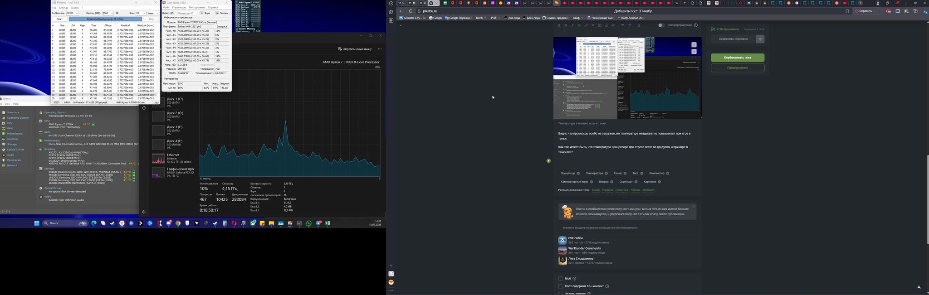Remove the Компьютерные игры tag
Viewport: 929px width, 295px height.
592,182
